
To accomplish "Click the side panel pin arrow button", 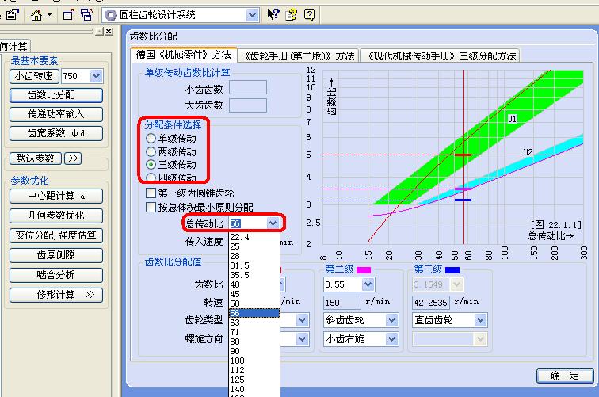I will pos(100,32).
